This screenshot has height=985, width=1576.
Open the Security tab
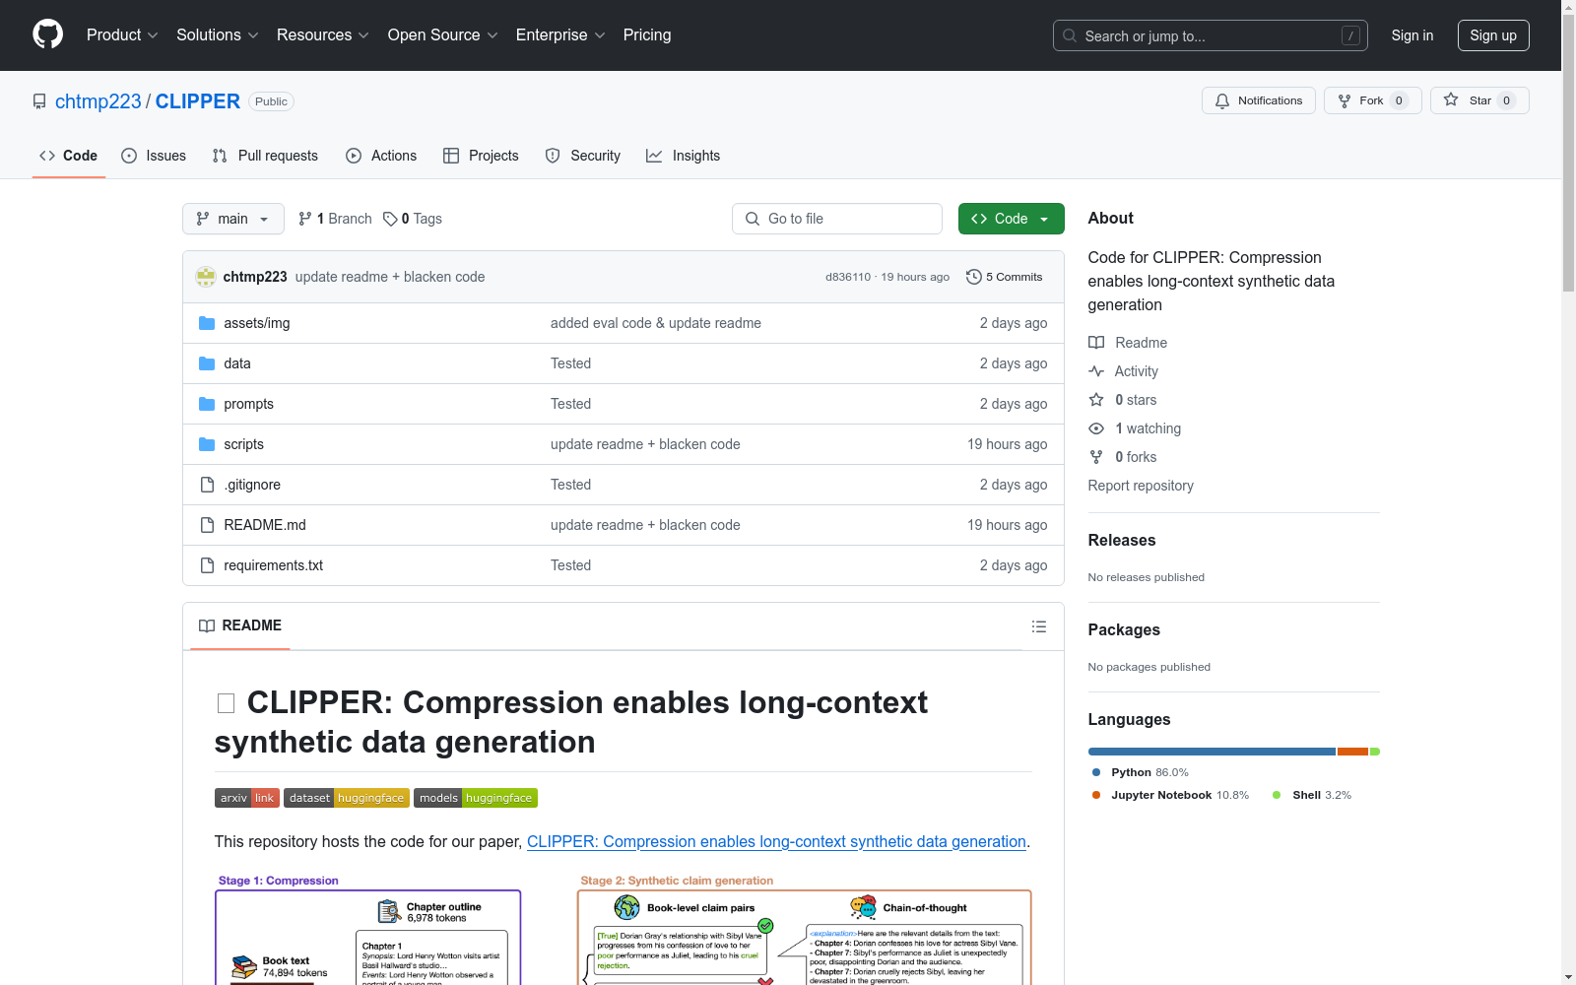[x=583, y=156]
